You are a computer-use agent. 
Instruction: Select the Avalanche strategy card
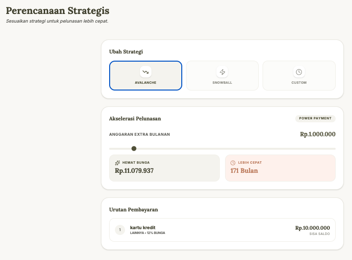(x=146, y=76)
